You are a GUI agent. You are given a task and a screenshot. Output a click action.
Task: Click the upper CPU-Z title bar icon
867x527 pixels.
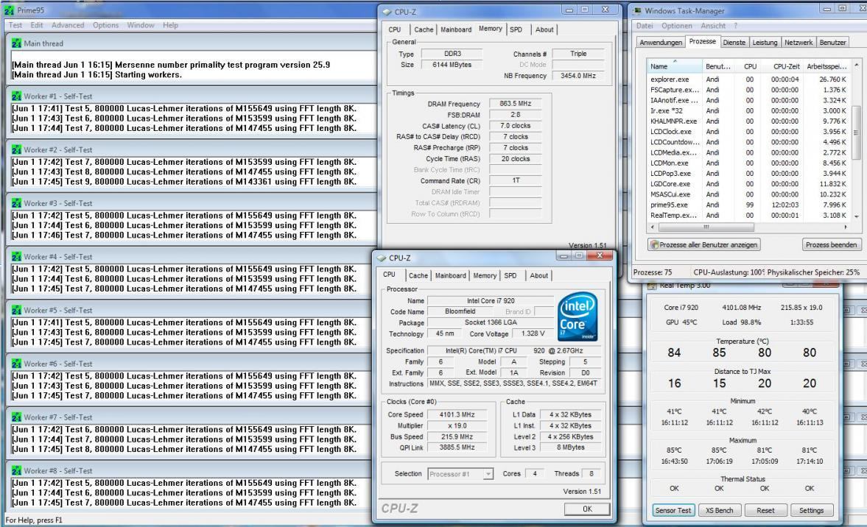tap(387, 12)
